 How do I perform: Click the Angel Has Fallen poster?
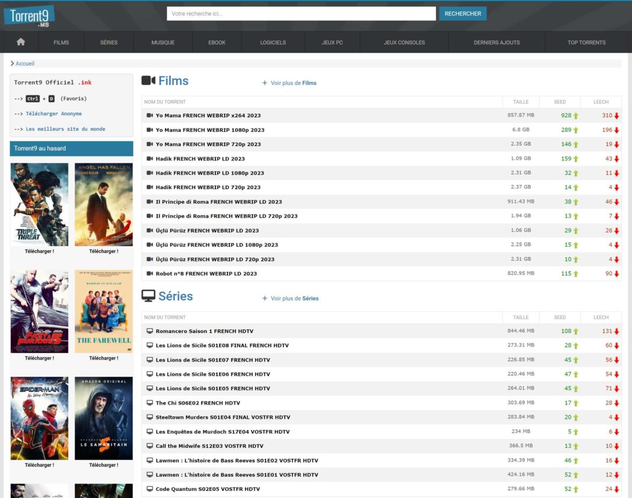click(x=104, y=205)
